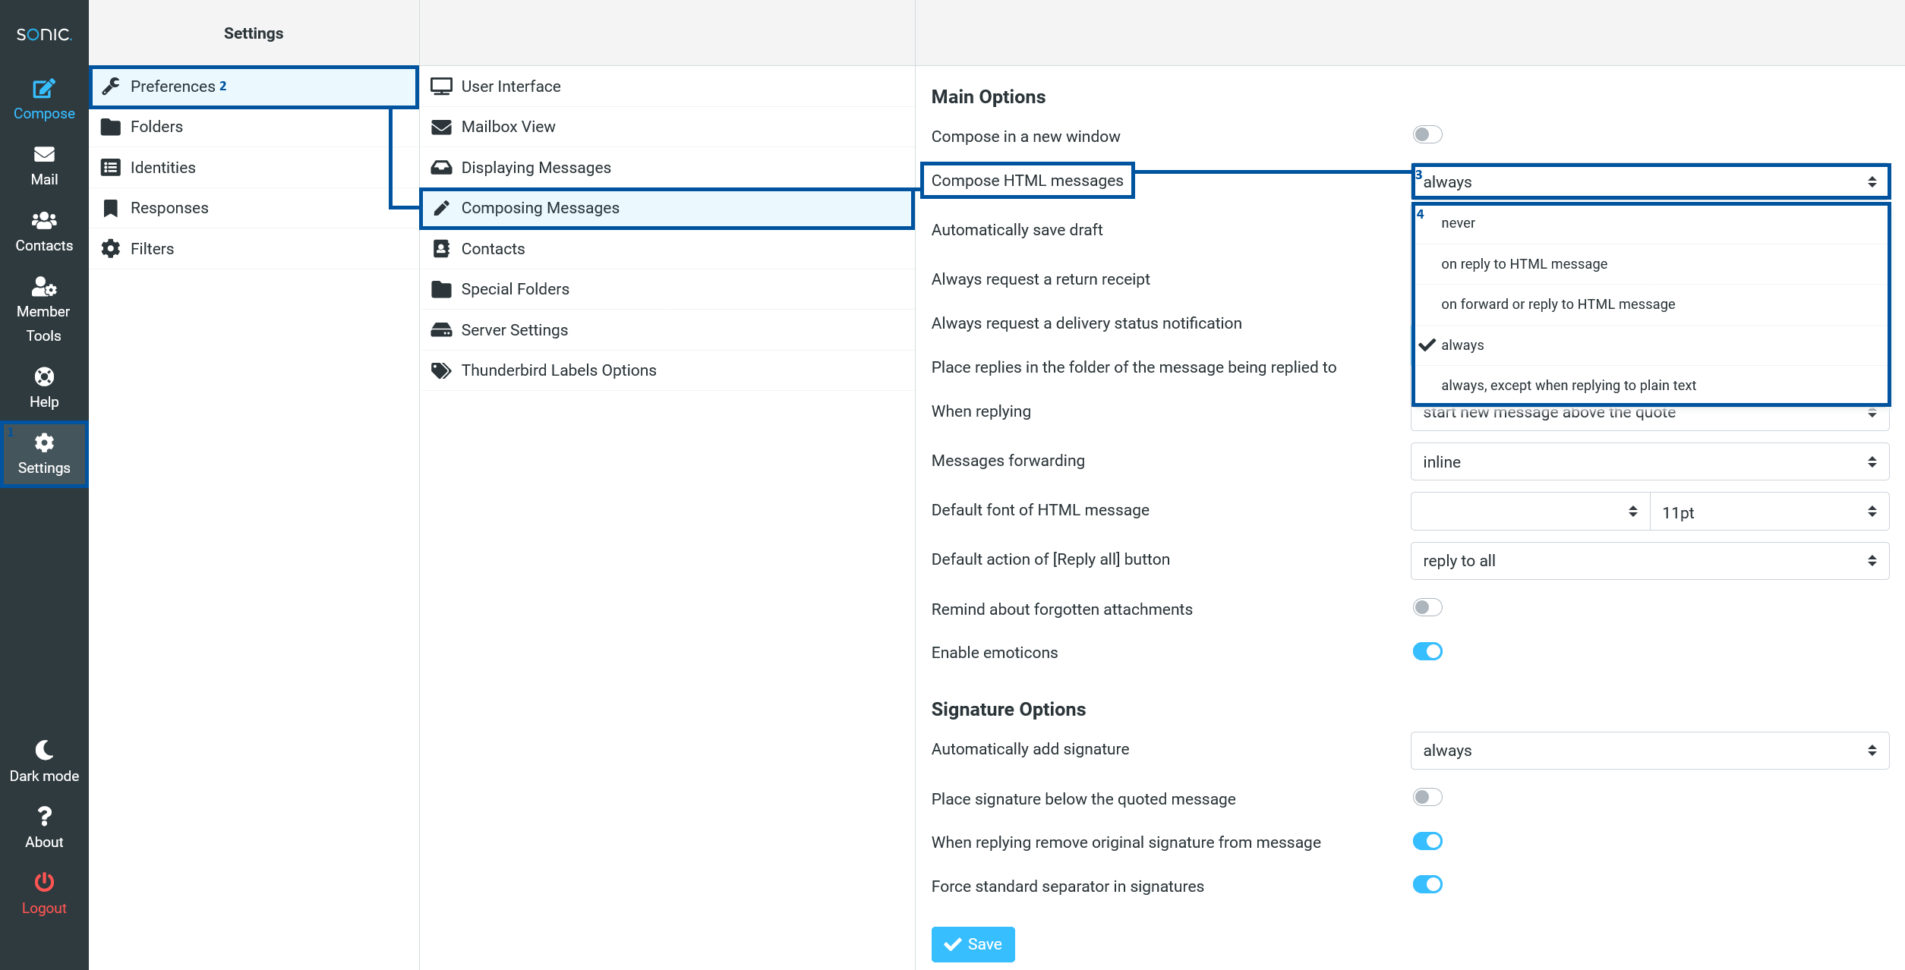Select 'always, except when replying to plain text'

point(1651,386)
